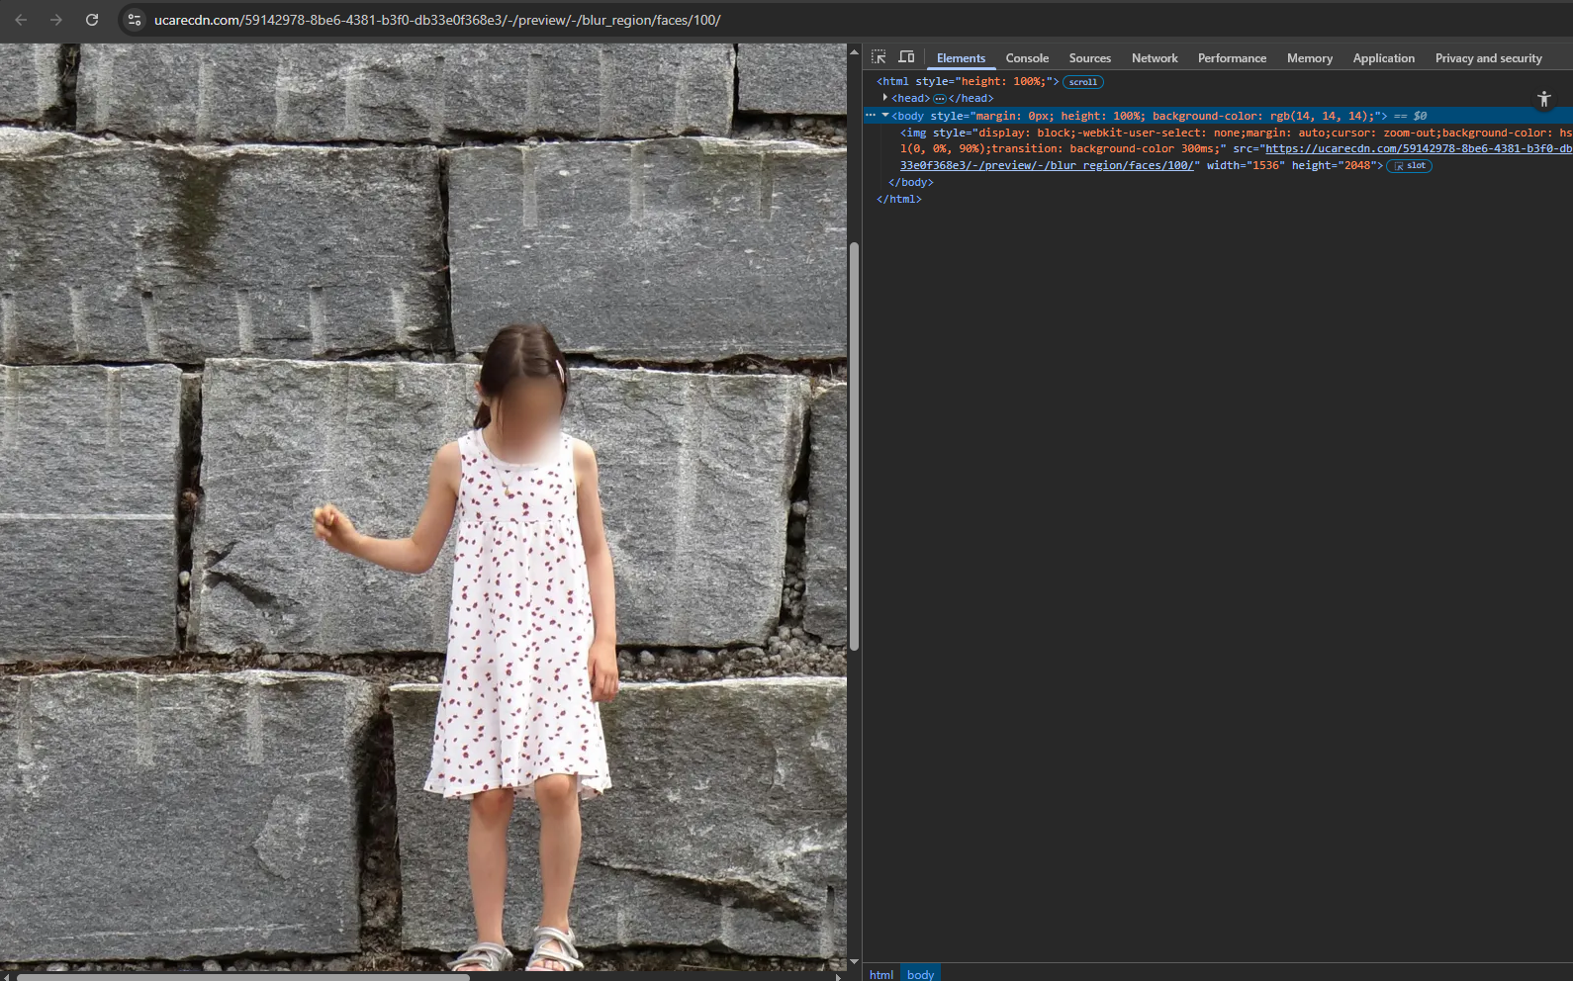1573x981 pixels.
Task: Open site information icon in address bar
Action: point(135,20)
